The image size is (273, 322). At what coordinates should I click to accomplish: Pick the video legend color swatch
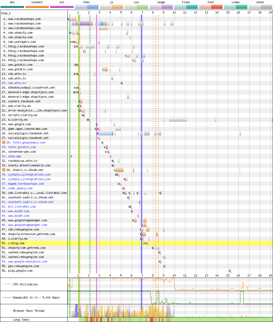236,7
